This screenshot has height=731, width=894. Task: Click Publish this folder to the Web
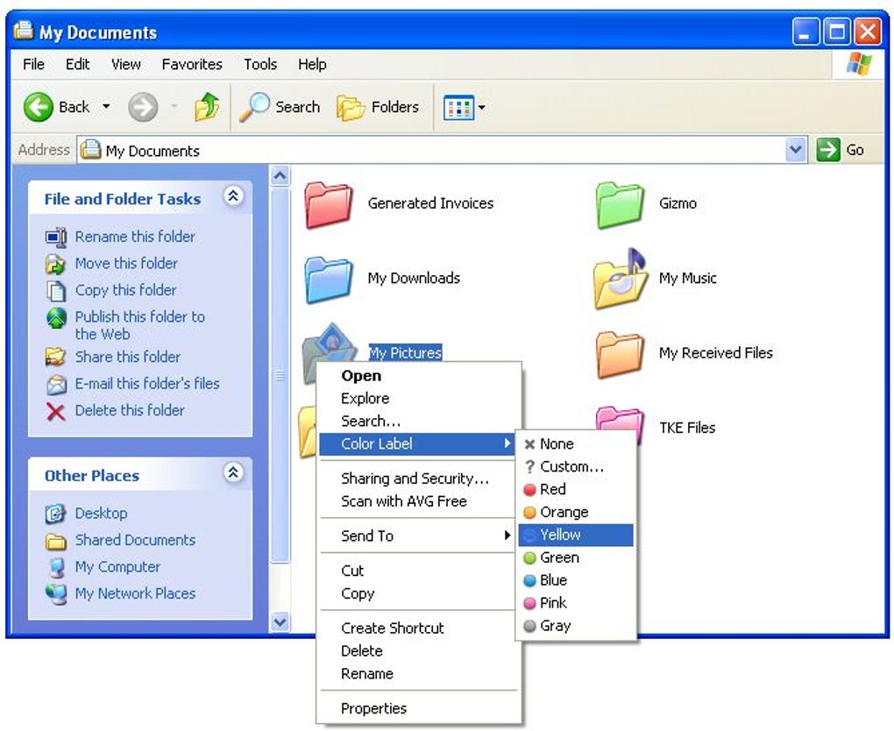coord(140,325)
